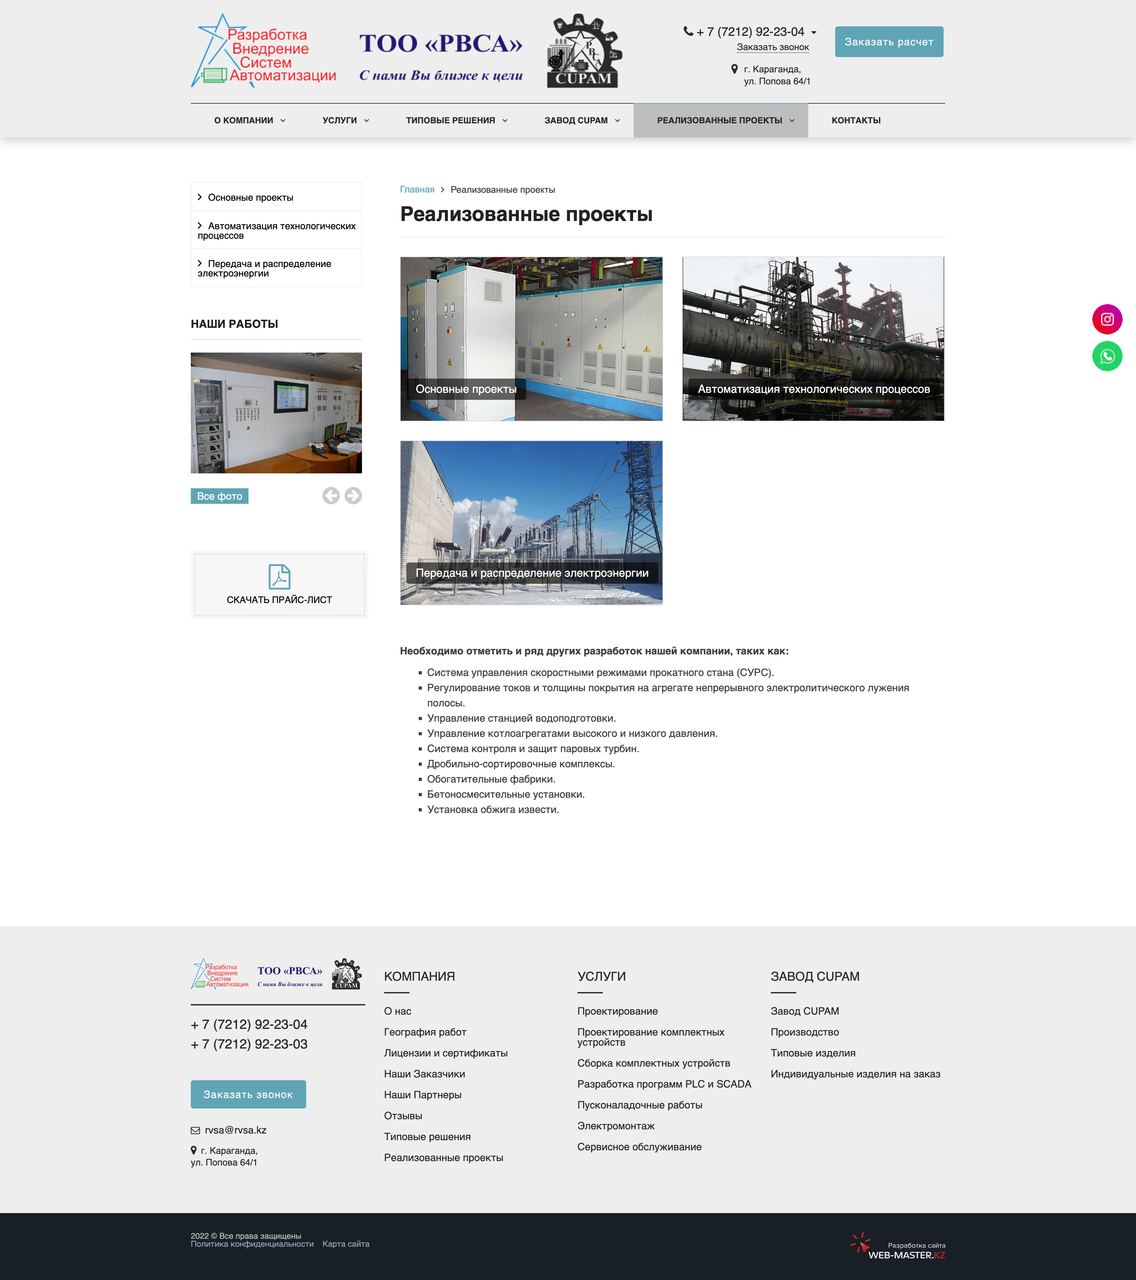Click the previous photo arrow
Screen dimensions: 1136x1280
331,495
